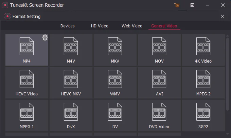Minimize the TunesKit Screen Recorder window

[x=208, y=5]
